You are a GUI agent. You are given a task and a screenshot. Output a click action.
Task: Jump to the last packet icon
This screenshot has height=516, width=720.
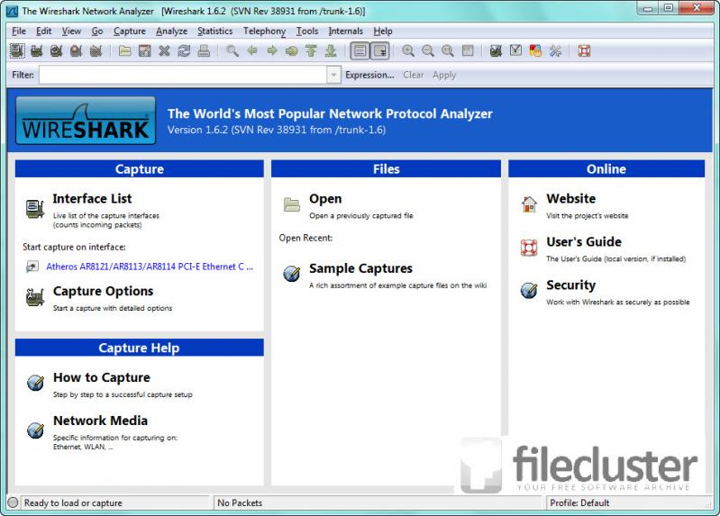(331, 50)
